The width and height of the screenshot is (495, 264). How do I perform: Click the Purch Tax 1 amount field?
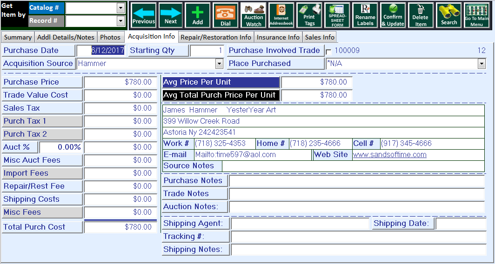tap(120, 121)
